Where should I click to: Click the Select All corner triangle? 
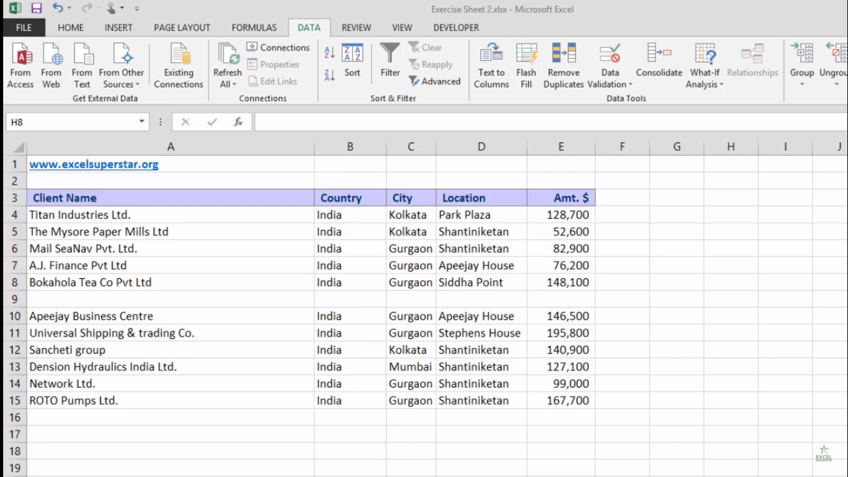click(x=17, y=147)
